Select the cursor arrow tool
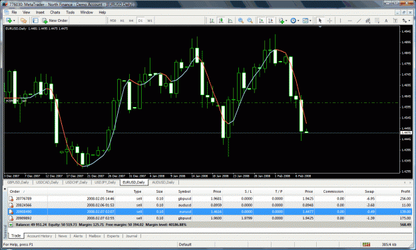This screenshot has height=250, width=416. click(320, 21)
